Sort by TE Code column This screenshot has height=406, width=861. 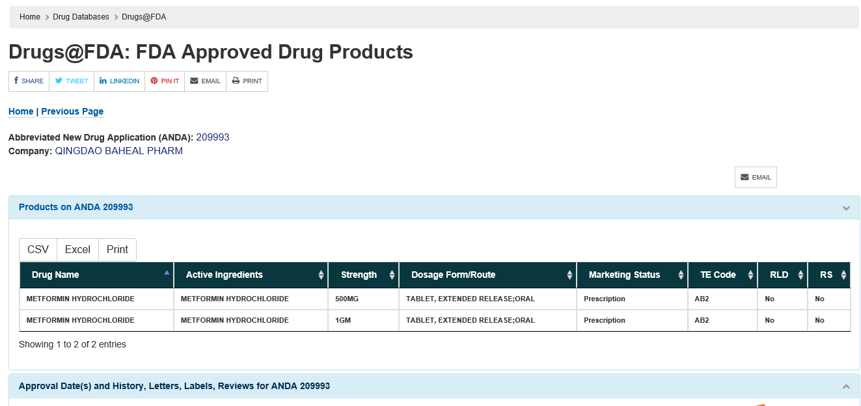(x=722, y=275)
